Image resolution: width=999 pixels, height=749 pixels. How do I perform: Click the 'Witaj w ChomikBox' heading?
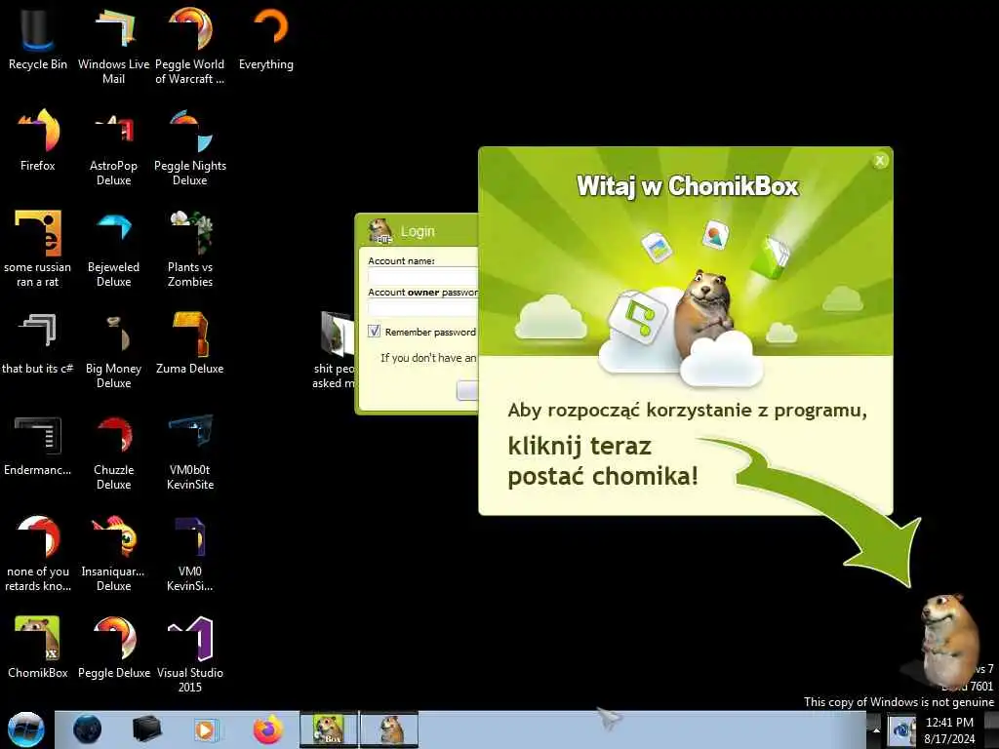tap(688, 186)
